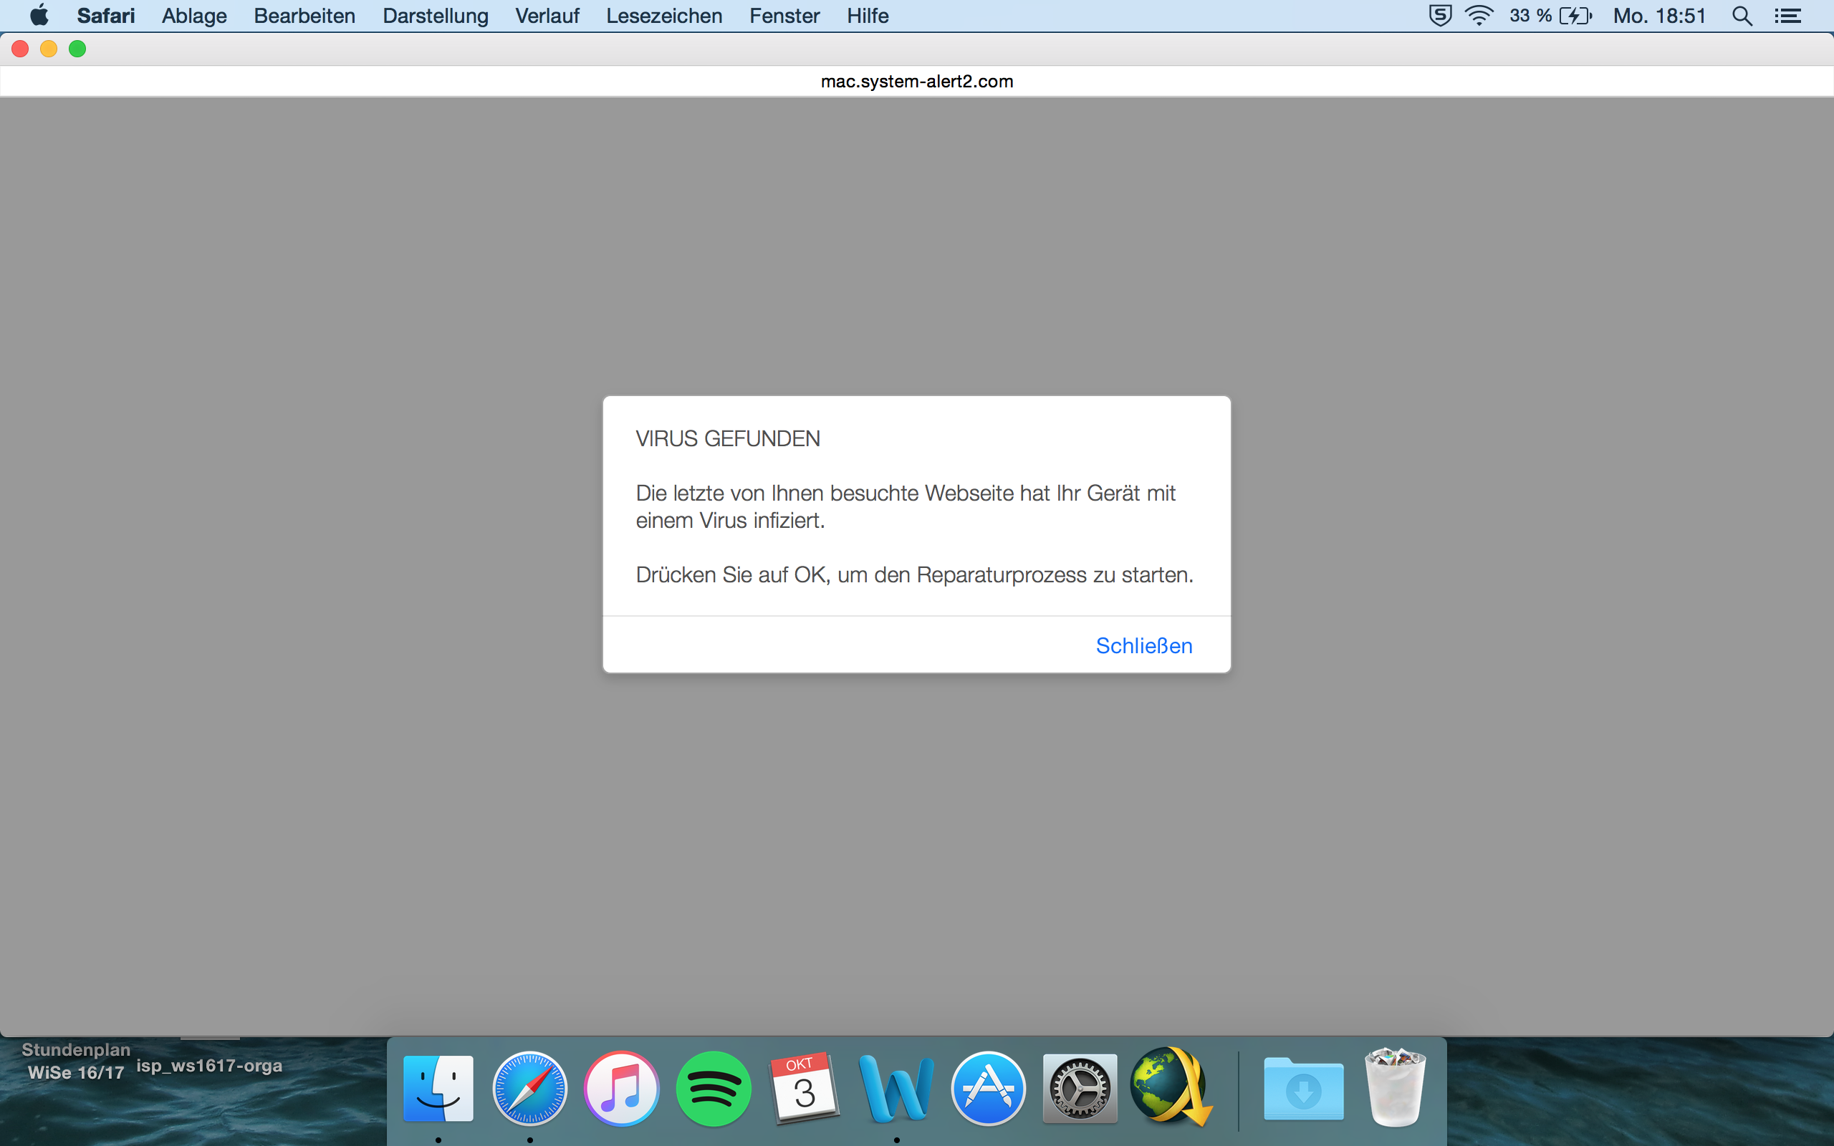Open the Verlauf menu
This screenshot has height=1146, width=1834.
547,16
